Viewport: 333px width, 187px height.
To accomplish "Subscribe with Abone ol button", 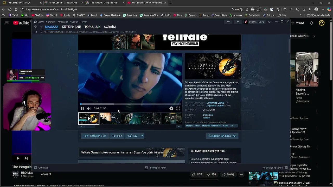I will [46, 174].
